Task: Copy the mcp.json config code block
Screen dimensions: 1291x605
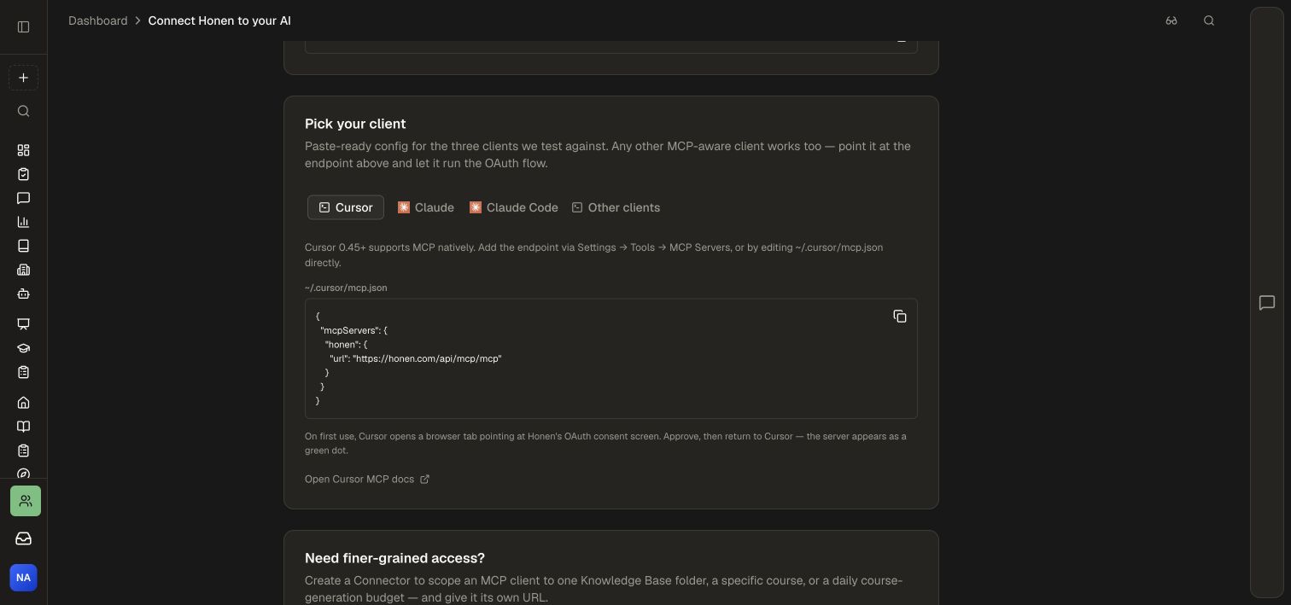Action: coord(900,317)
